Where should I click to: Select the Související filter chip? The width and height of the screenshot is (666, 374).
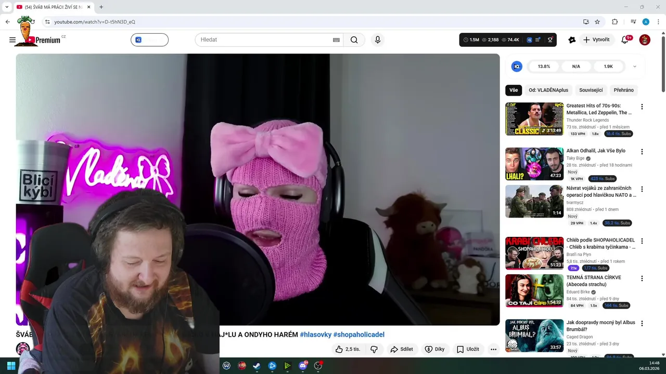pos(591,90)
